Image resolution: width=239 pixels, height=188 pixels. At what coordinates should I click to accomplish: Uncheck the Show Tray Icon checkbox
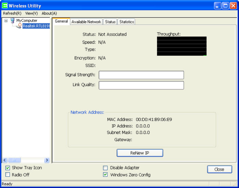pos(7,168)
